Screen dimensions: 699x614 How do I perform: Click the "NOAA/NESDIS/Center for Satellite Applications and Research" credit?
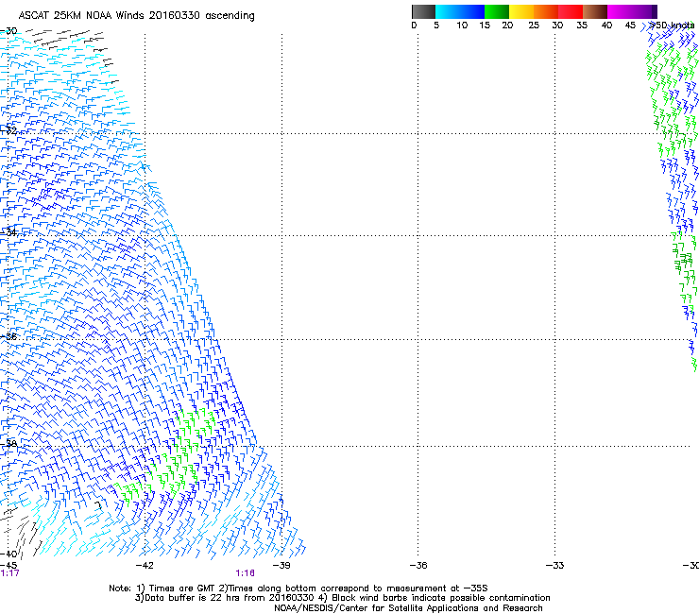[x=408, y=608]
